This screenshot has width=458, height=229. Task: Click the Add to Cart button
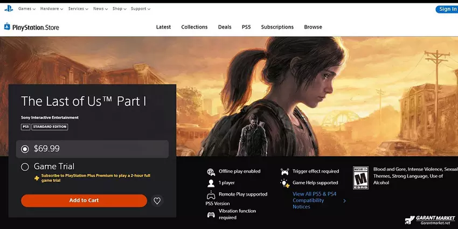84,200
